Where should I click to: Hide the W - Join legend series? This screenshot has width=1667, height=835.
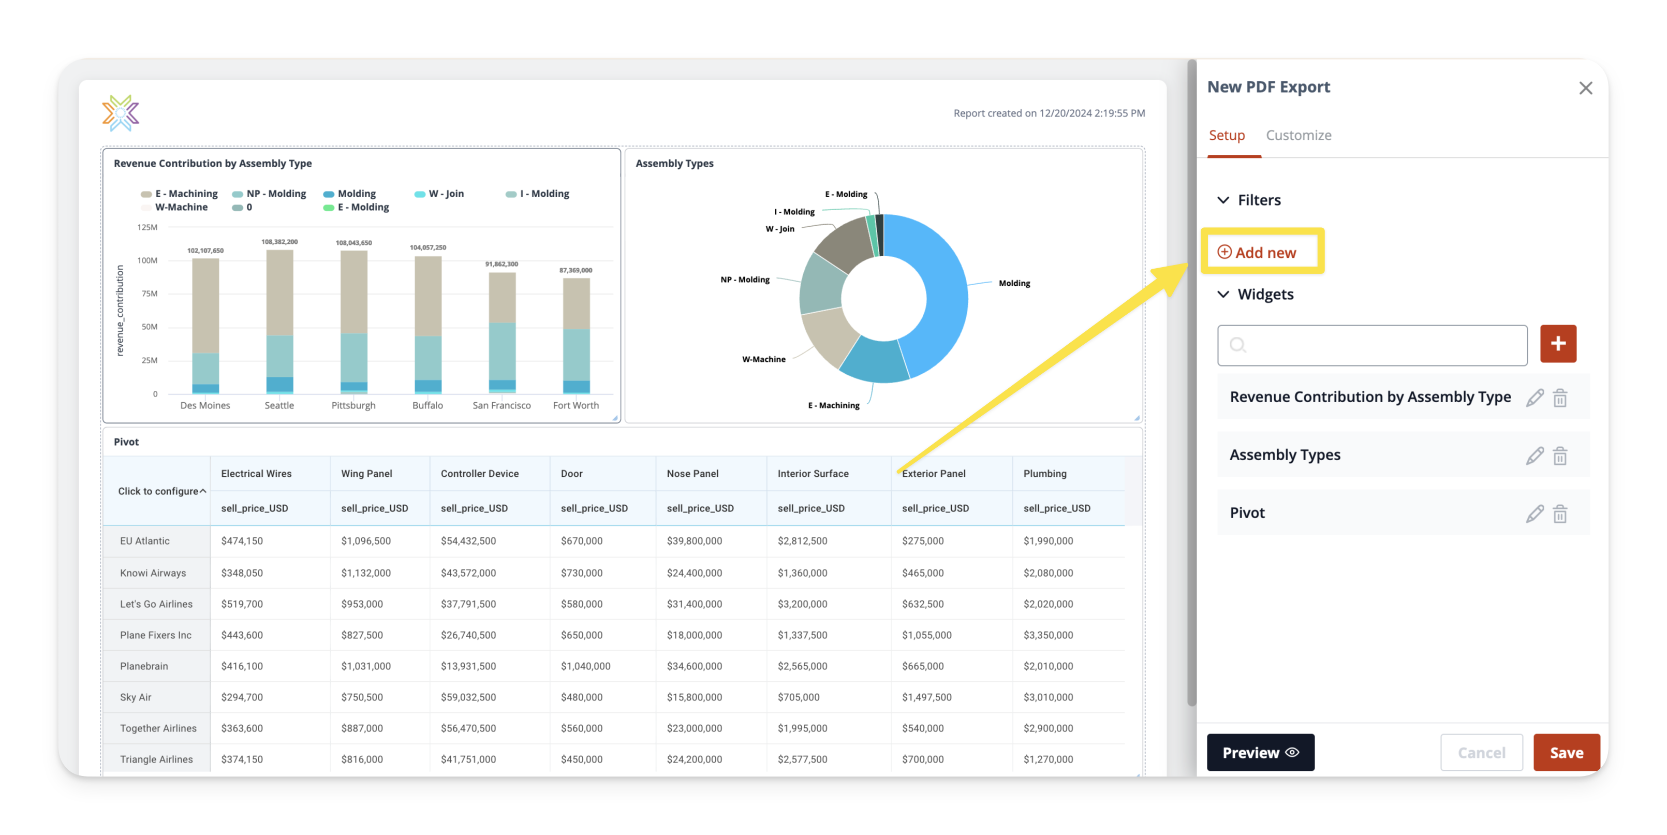[x=439, y=194]
